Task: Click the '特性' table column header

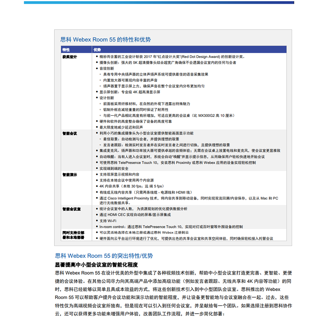Action: 66,50
